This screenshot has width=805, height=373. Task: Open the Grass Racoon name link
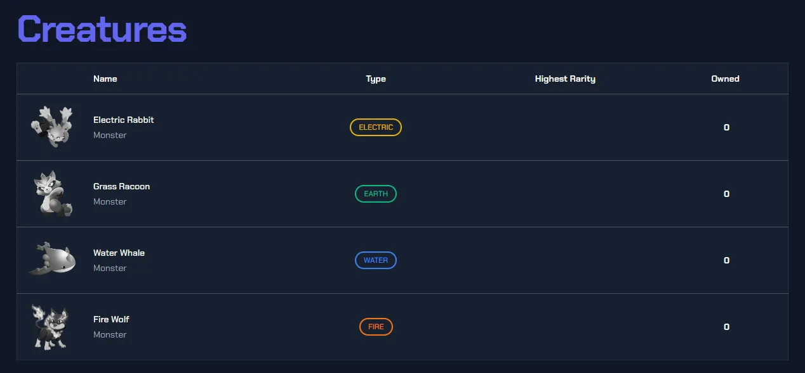click(x=122, y=186)
